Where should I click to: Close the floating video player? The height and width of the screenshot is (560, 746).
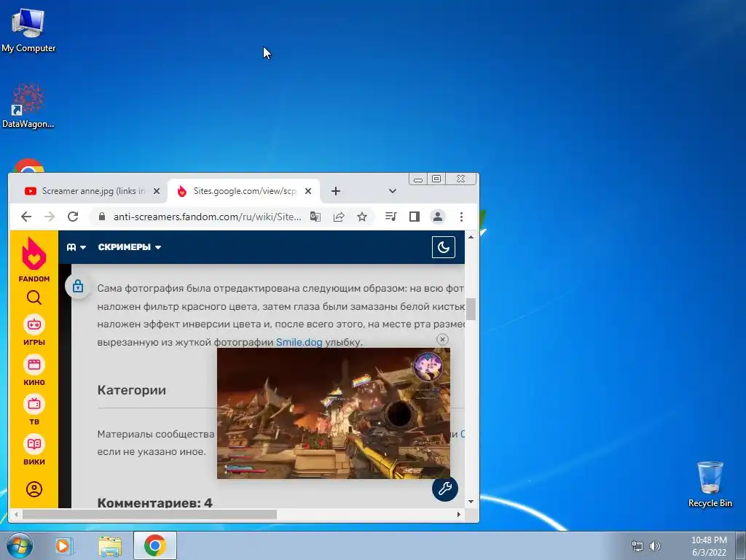442,340
